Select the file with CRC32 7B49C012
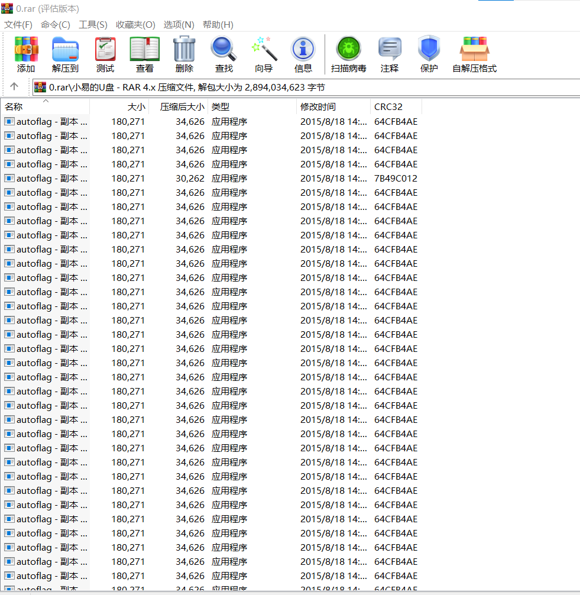Image resolution: width=580 pixels, height=595 pixels. [x=52, y=179]
